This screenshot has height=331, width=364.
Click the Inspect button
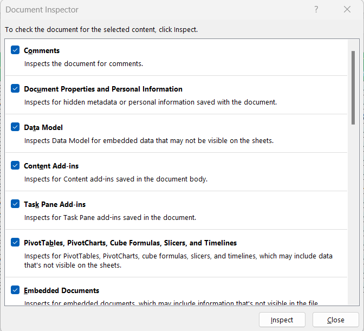(282, 320)
